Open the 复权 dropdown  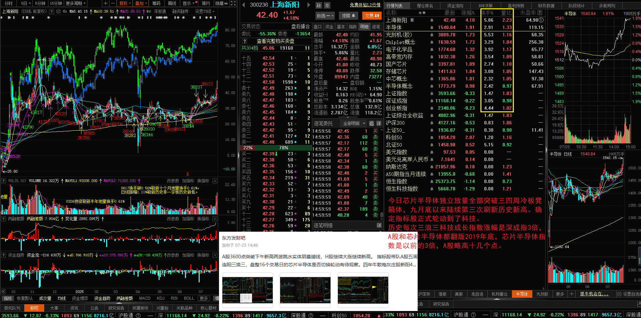125,3
